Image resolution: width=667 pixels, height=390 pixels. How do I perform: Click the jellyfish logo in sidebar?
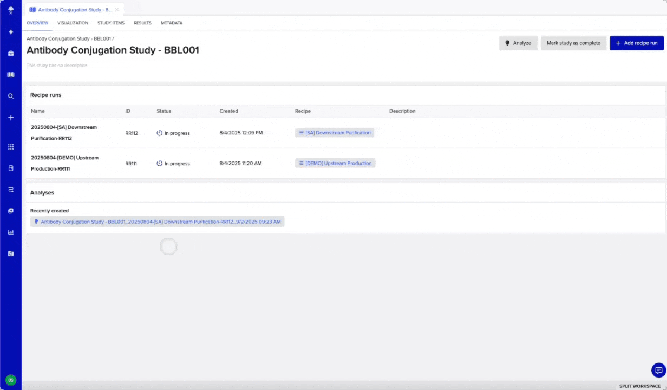10,10
